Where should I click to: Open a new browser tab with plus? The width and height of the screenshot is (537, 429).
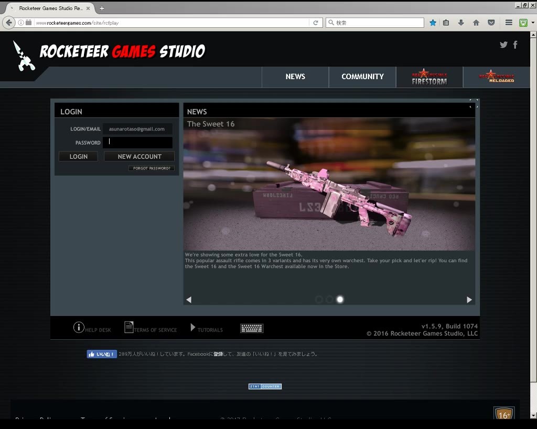pos(102,8)
